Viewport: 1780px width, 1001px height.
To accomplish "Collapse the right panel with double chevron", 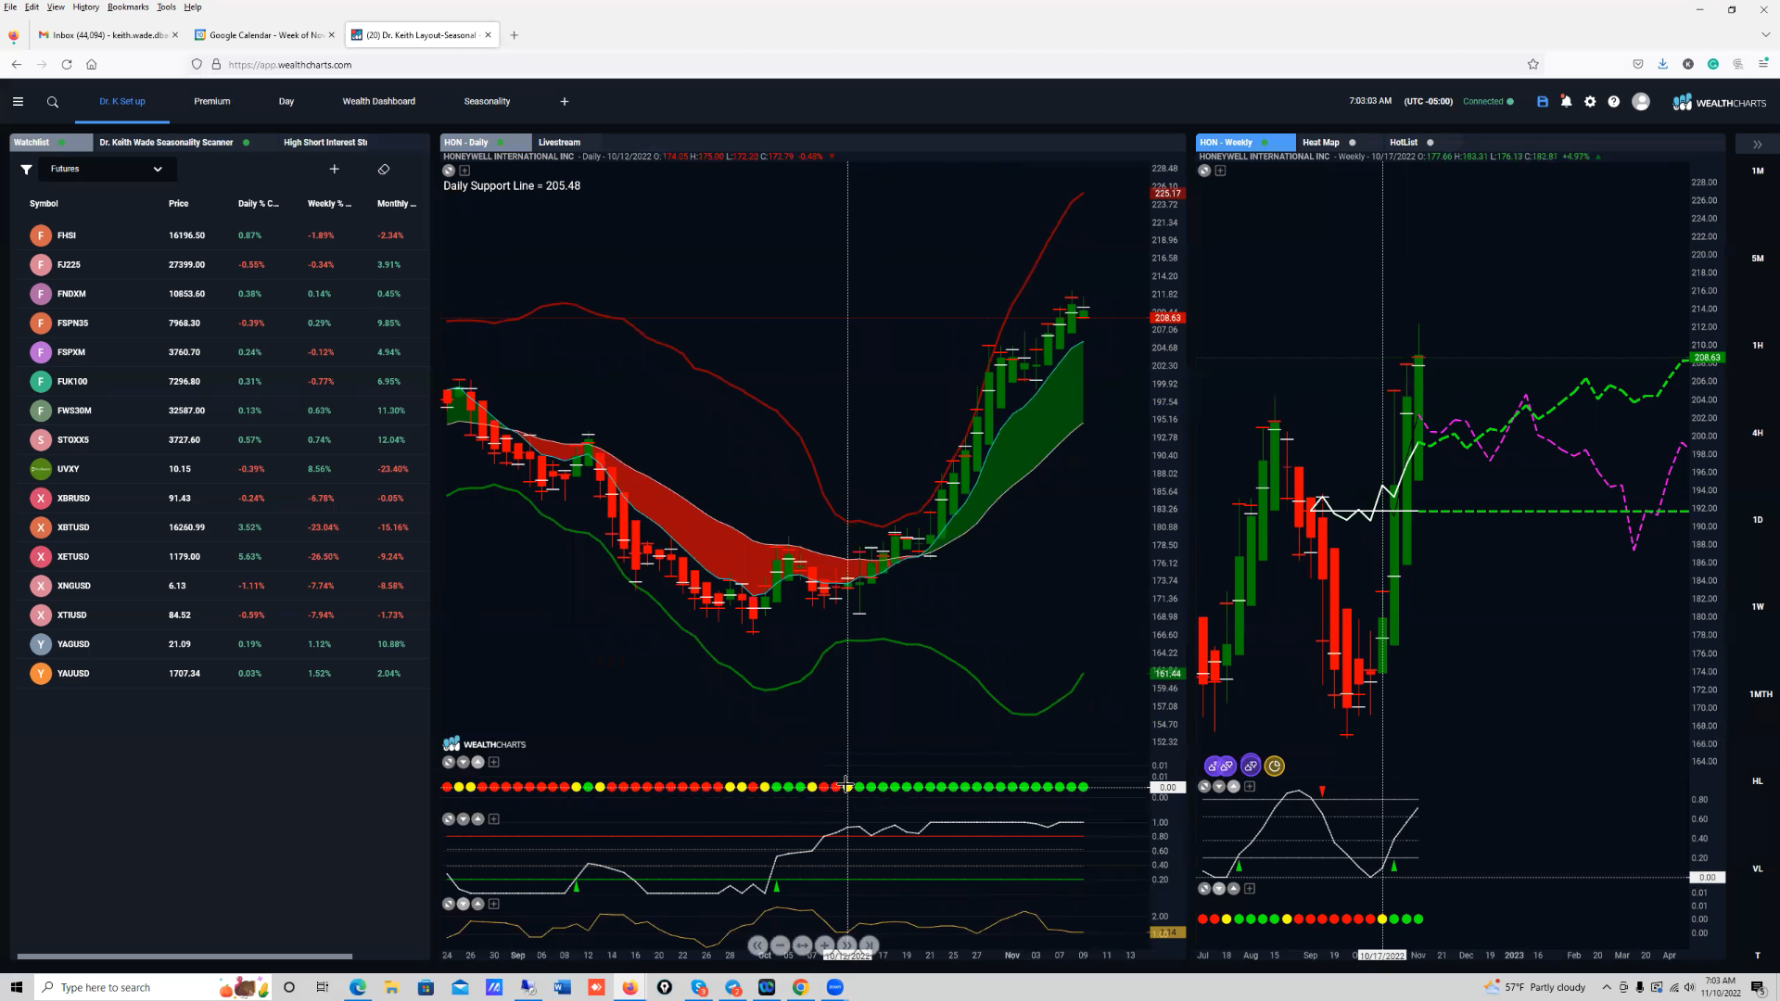I will pyautogui.click(x=1757, y=145).
